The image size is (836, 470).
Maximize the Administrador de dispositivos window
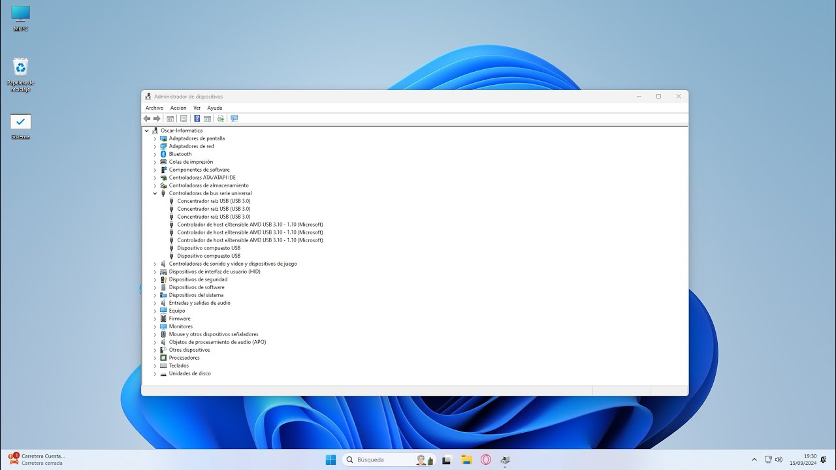[x=658, y=97]
